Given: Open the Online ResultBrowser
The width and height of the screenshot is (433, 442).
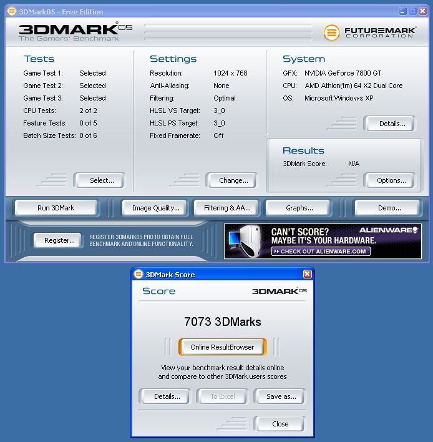Looking at the screenshot, I should click(x=222, y=347).
